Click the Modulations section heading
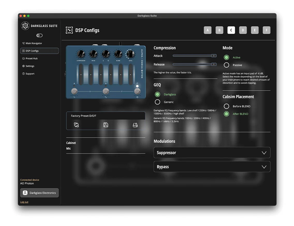The height and width of the screenshot is (226, 294). [x=164, y=141]
